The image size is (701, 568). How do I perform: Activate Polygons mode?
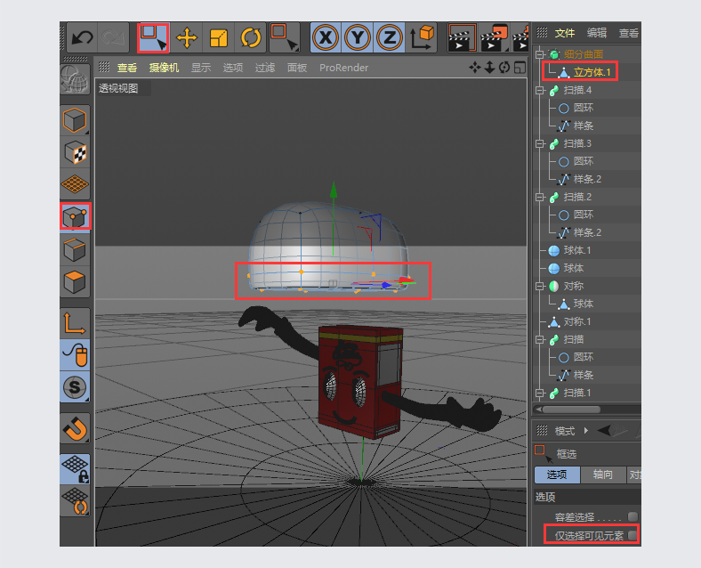75,281
